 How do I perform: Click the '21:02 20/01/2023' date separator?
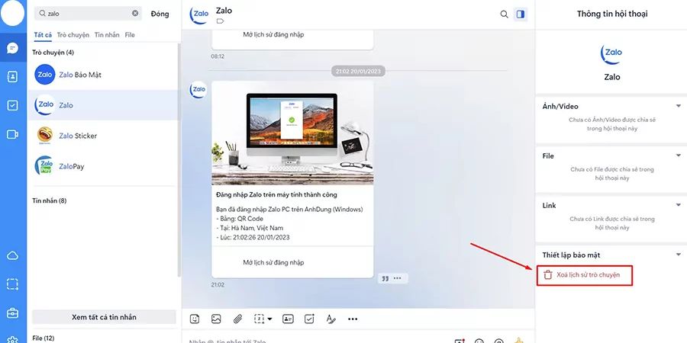[x=359, y=72]
